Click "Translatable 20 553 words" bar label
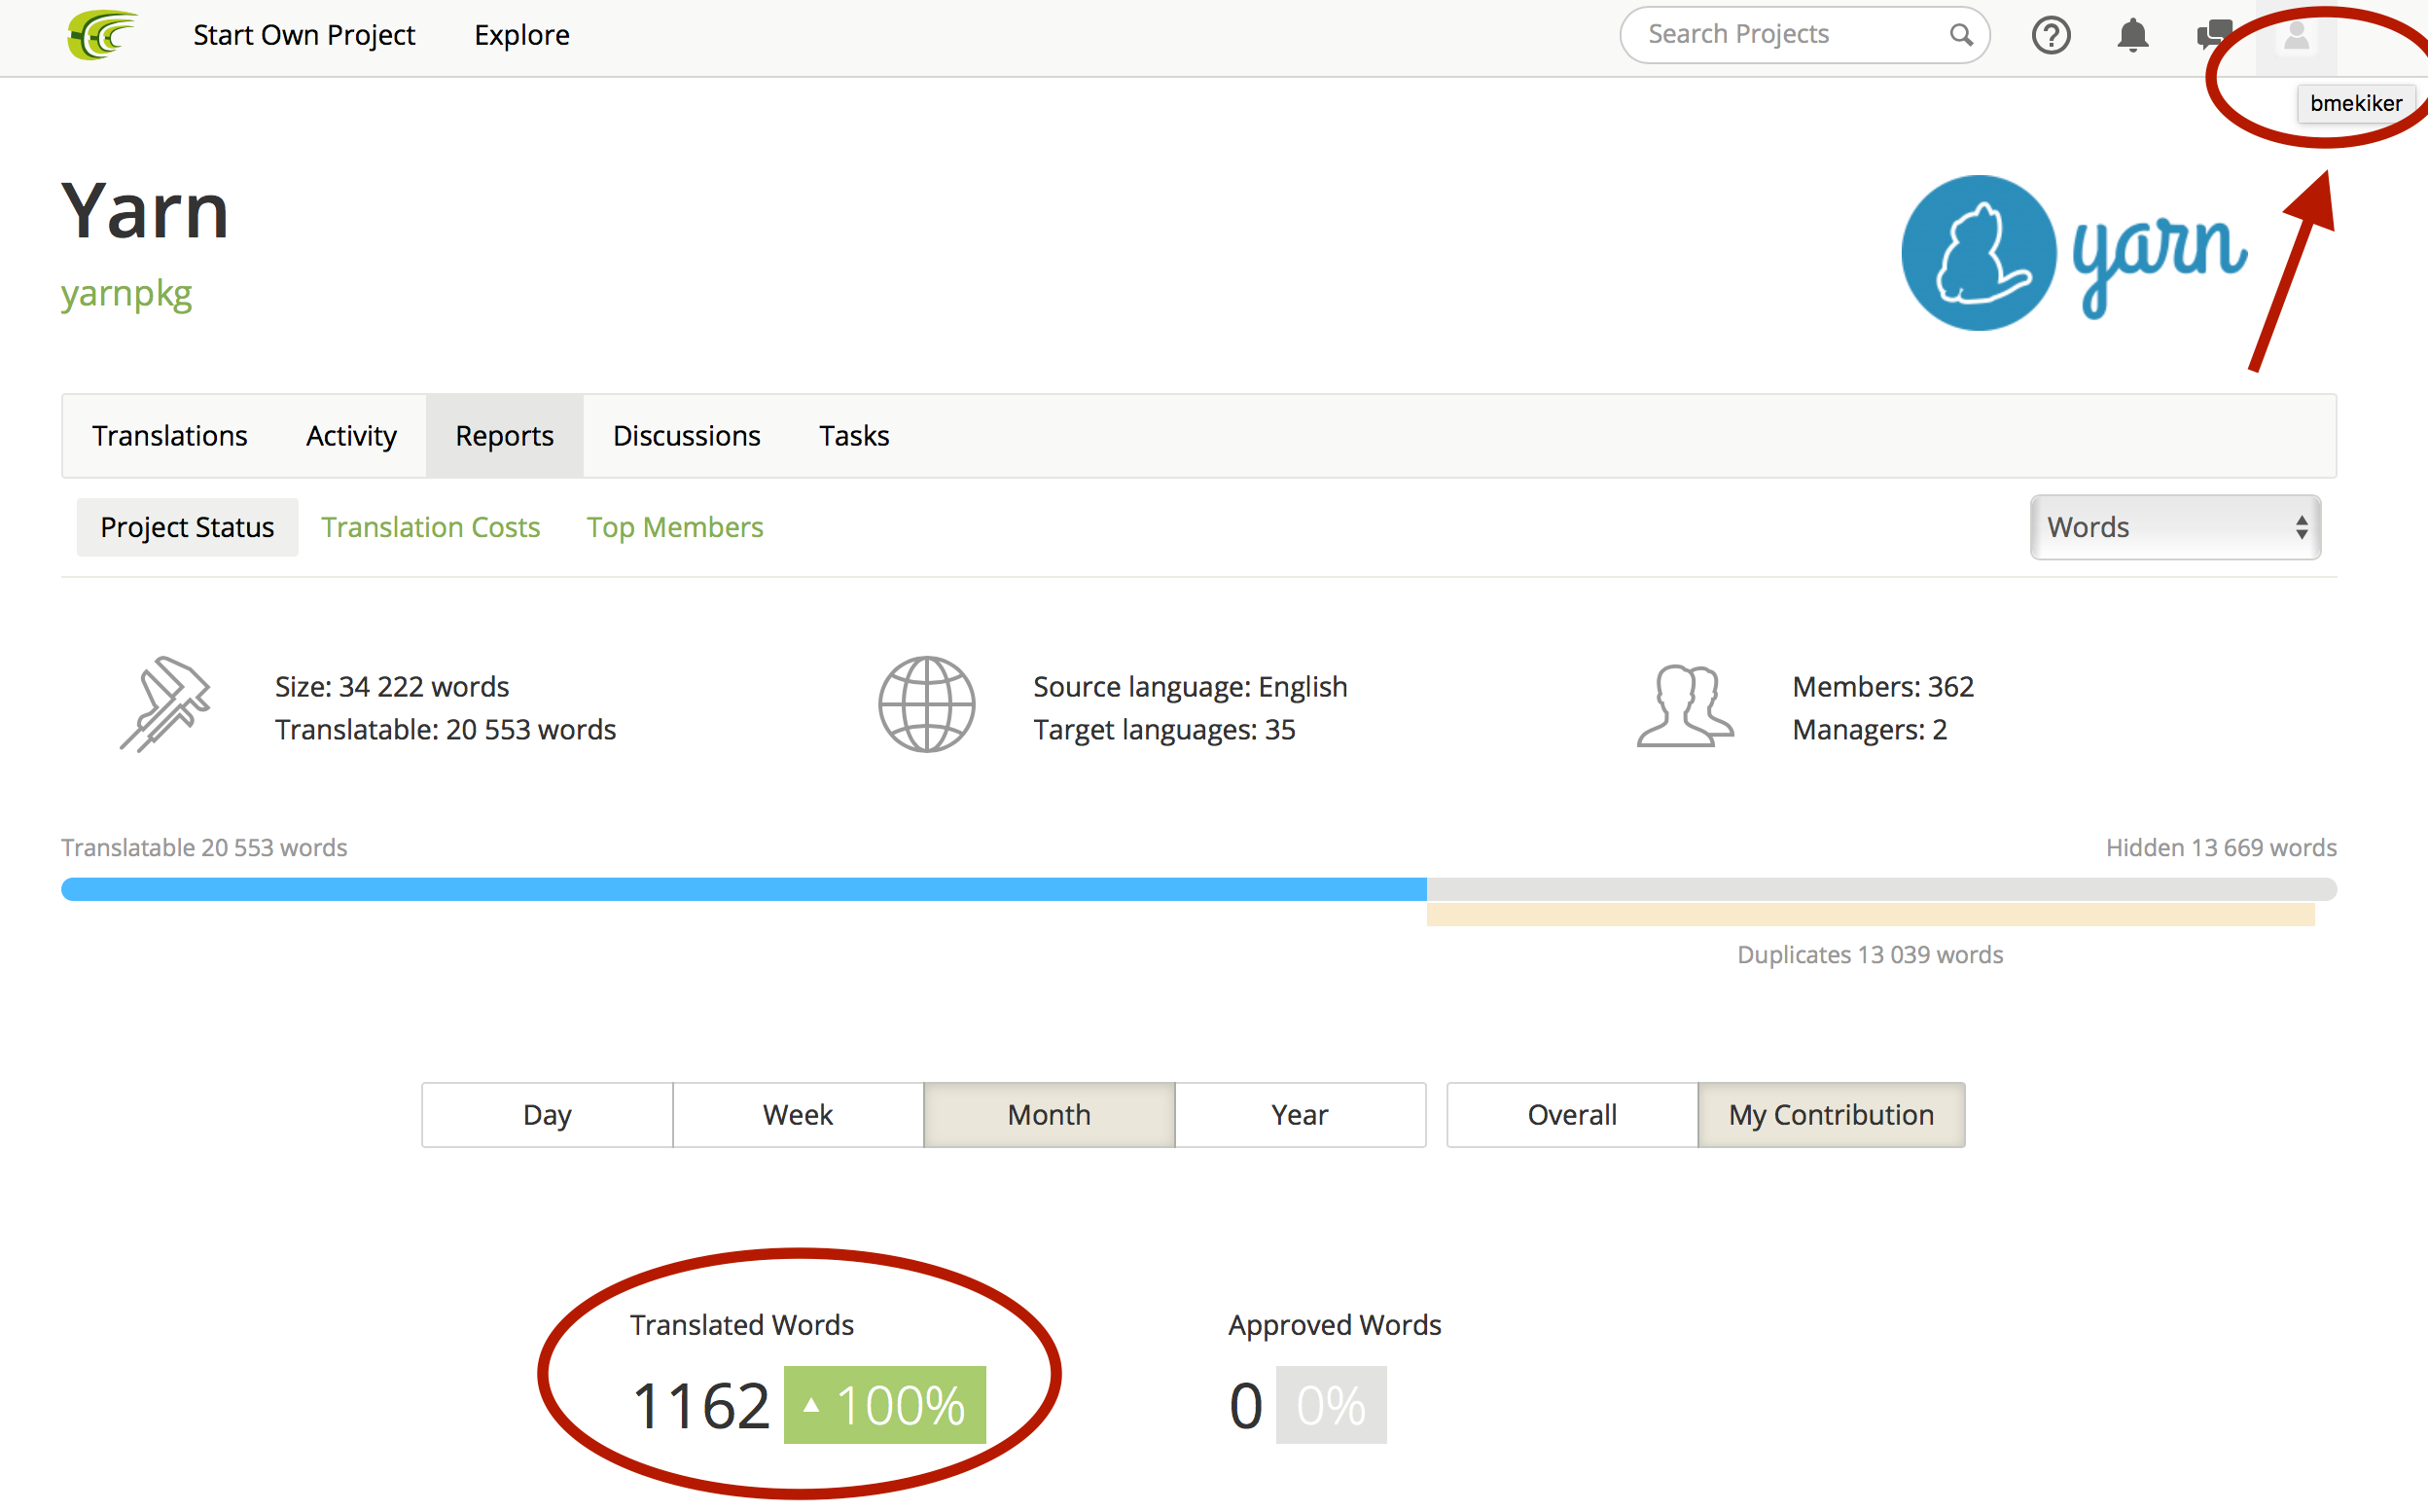The image size is (2428, 1511). point(204,847)
